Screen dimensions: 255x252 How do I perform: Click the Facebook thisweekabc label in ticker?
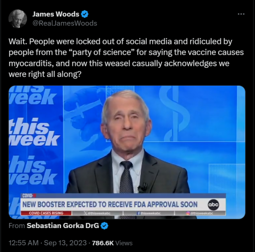tap(148, 213)
